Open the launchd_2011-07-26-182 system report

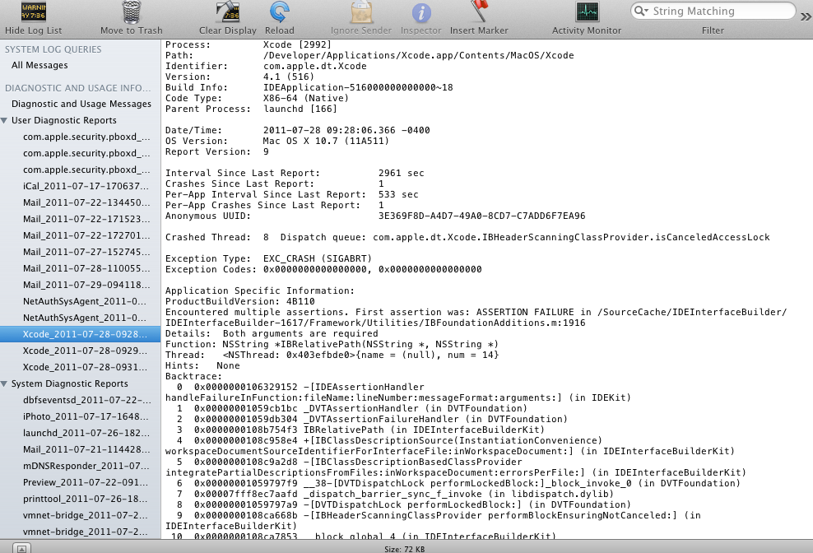pos(81,433)
